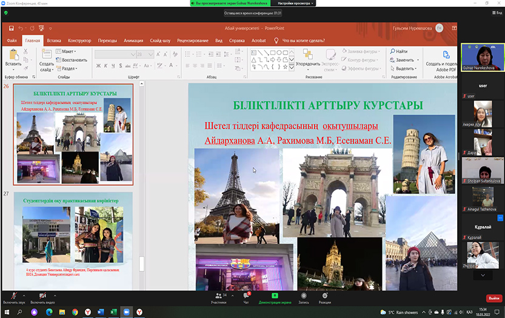Open the Реакции reactions menu
This screenshot has height=318, width=505.
[324, 296]
